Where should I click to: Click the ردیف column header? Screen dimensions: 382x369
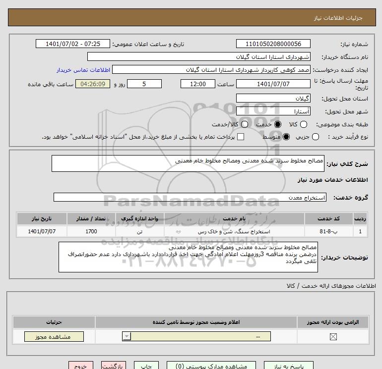point(360,218)
